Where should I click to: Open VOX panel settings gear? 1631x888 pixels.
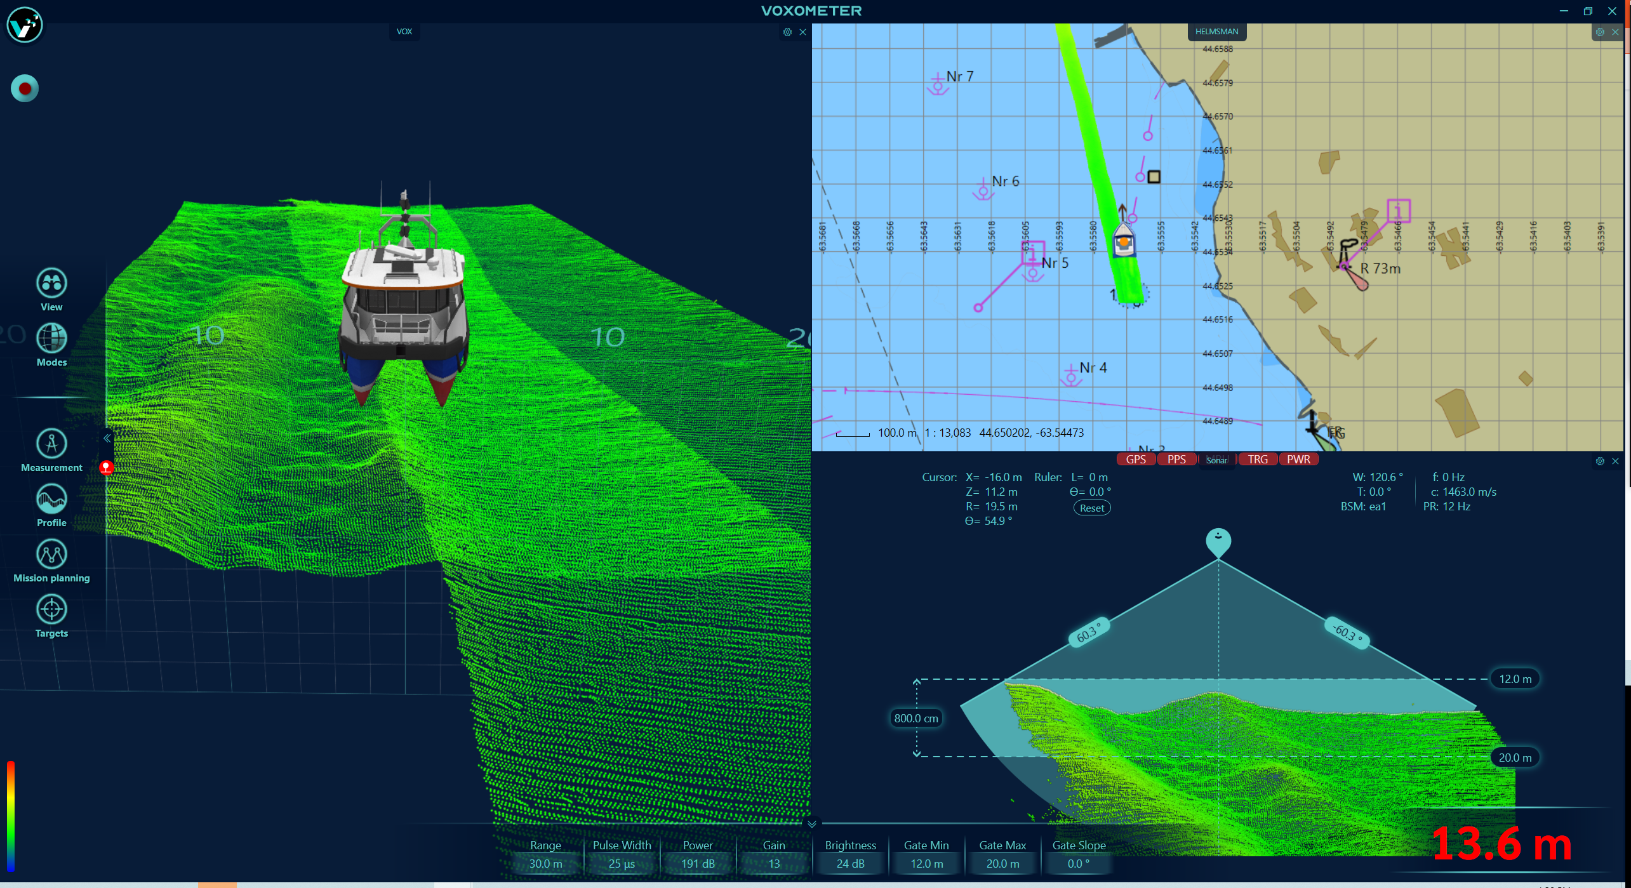coord(787,32)
